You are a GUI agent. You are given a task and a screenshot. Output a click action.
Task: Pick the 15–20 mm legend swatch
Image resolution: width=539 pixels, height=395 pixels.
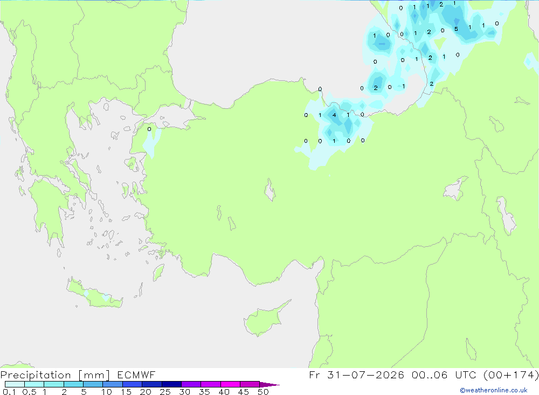tap(133, 384)
